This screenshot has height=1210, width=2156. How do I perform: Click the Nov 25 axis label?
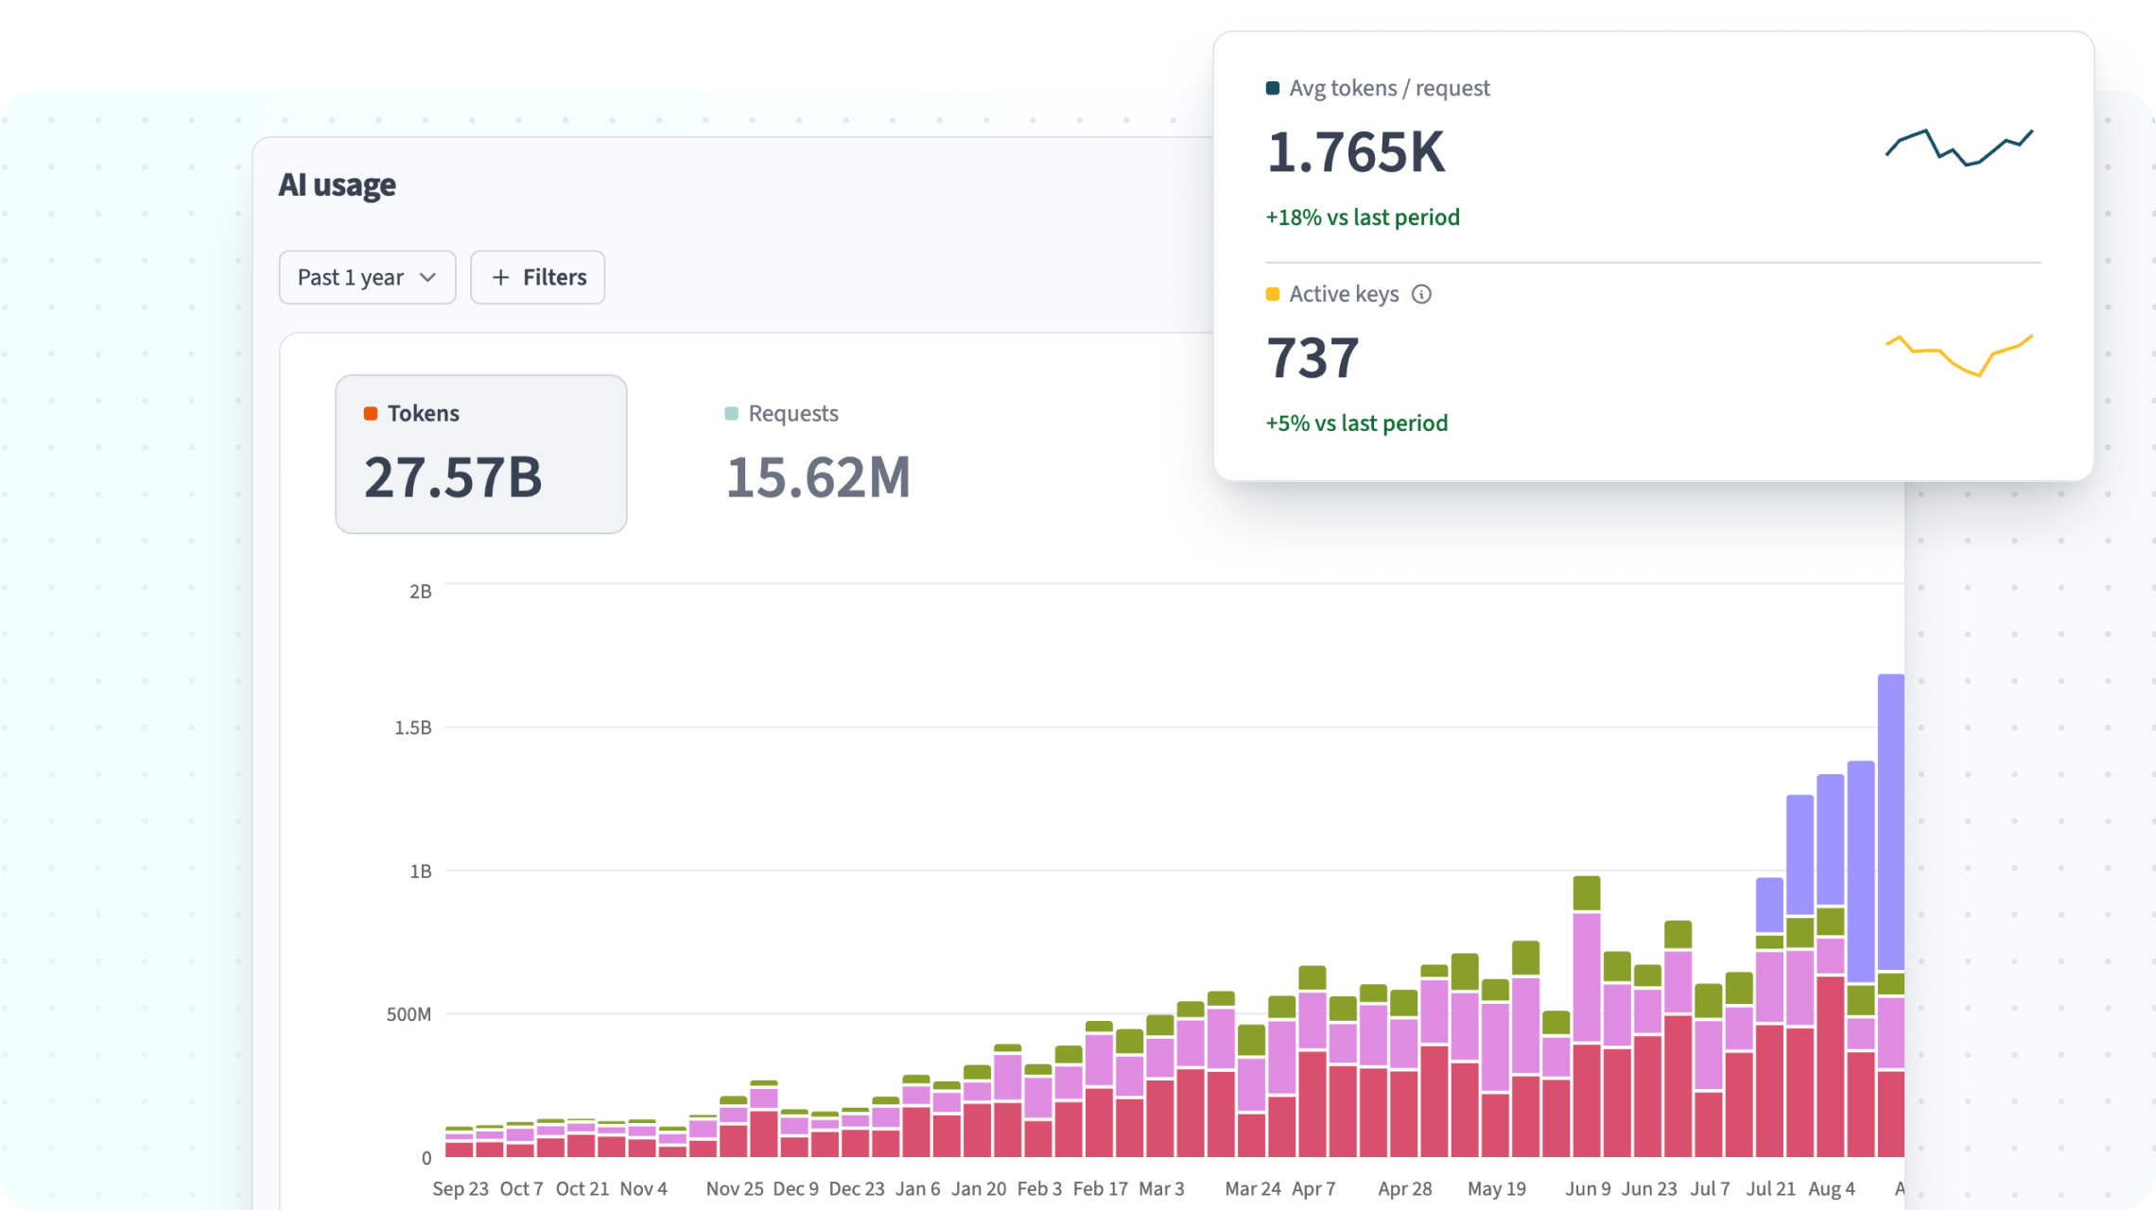(735, 1188)
